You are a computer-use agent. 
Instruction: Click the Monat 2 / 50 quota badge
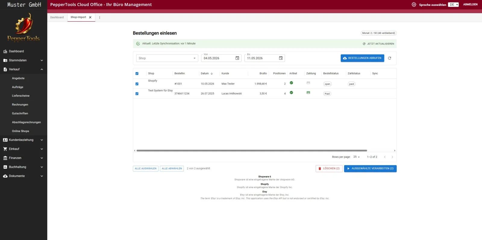[379, 33]
